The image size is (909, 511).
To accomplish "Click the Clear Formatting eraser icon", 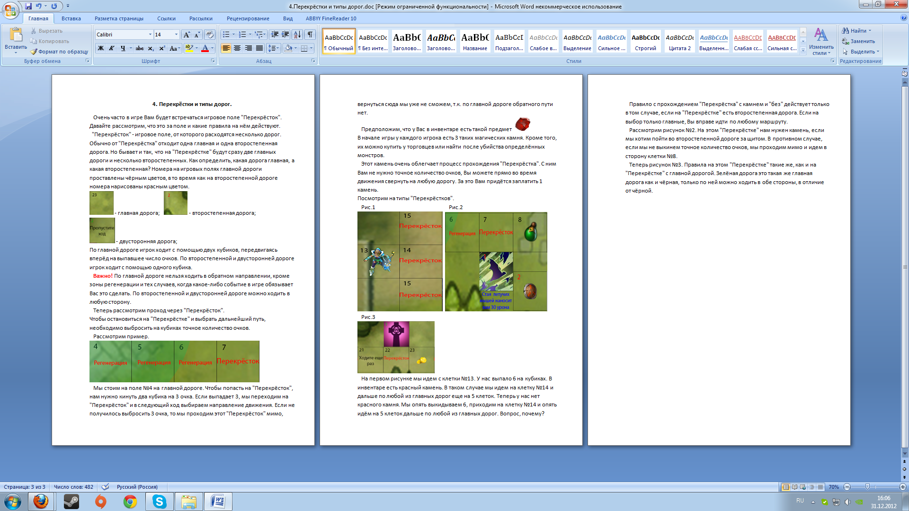I will 210,35.
